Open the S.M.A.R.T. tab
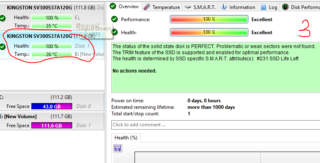Viewport: 320px width, 163px height. point(200,7)
